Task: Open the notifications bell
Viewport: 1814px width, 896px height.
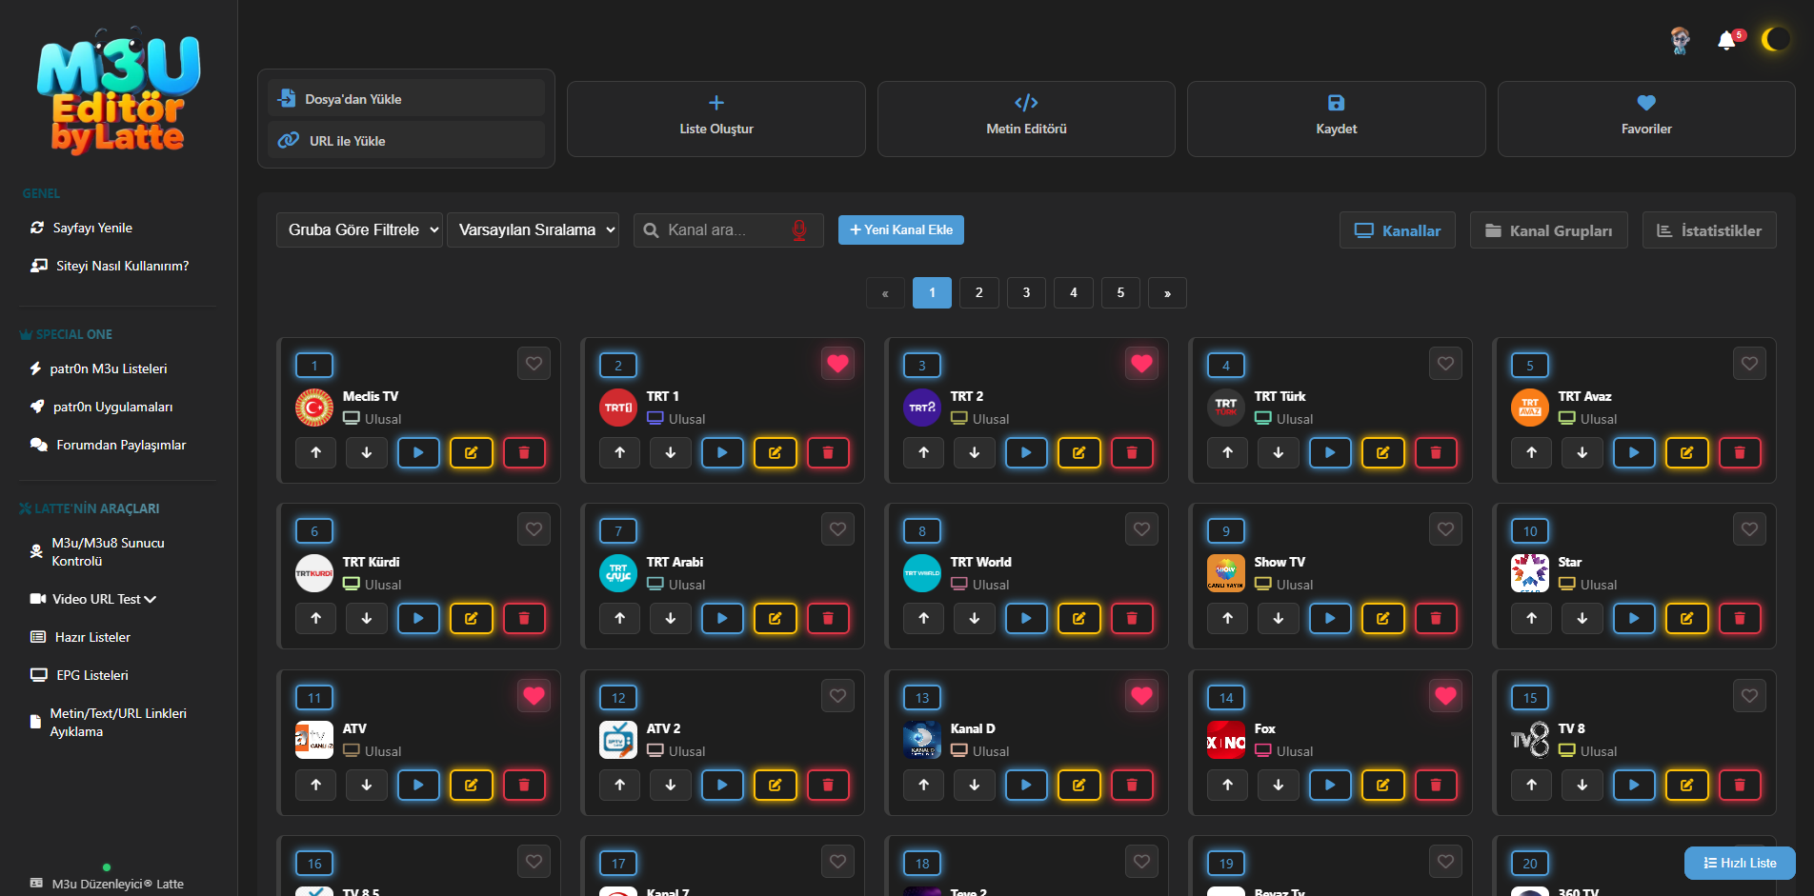Action: pos(1726,40)
